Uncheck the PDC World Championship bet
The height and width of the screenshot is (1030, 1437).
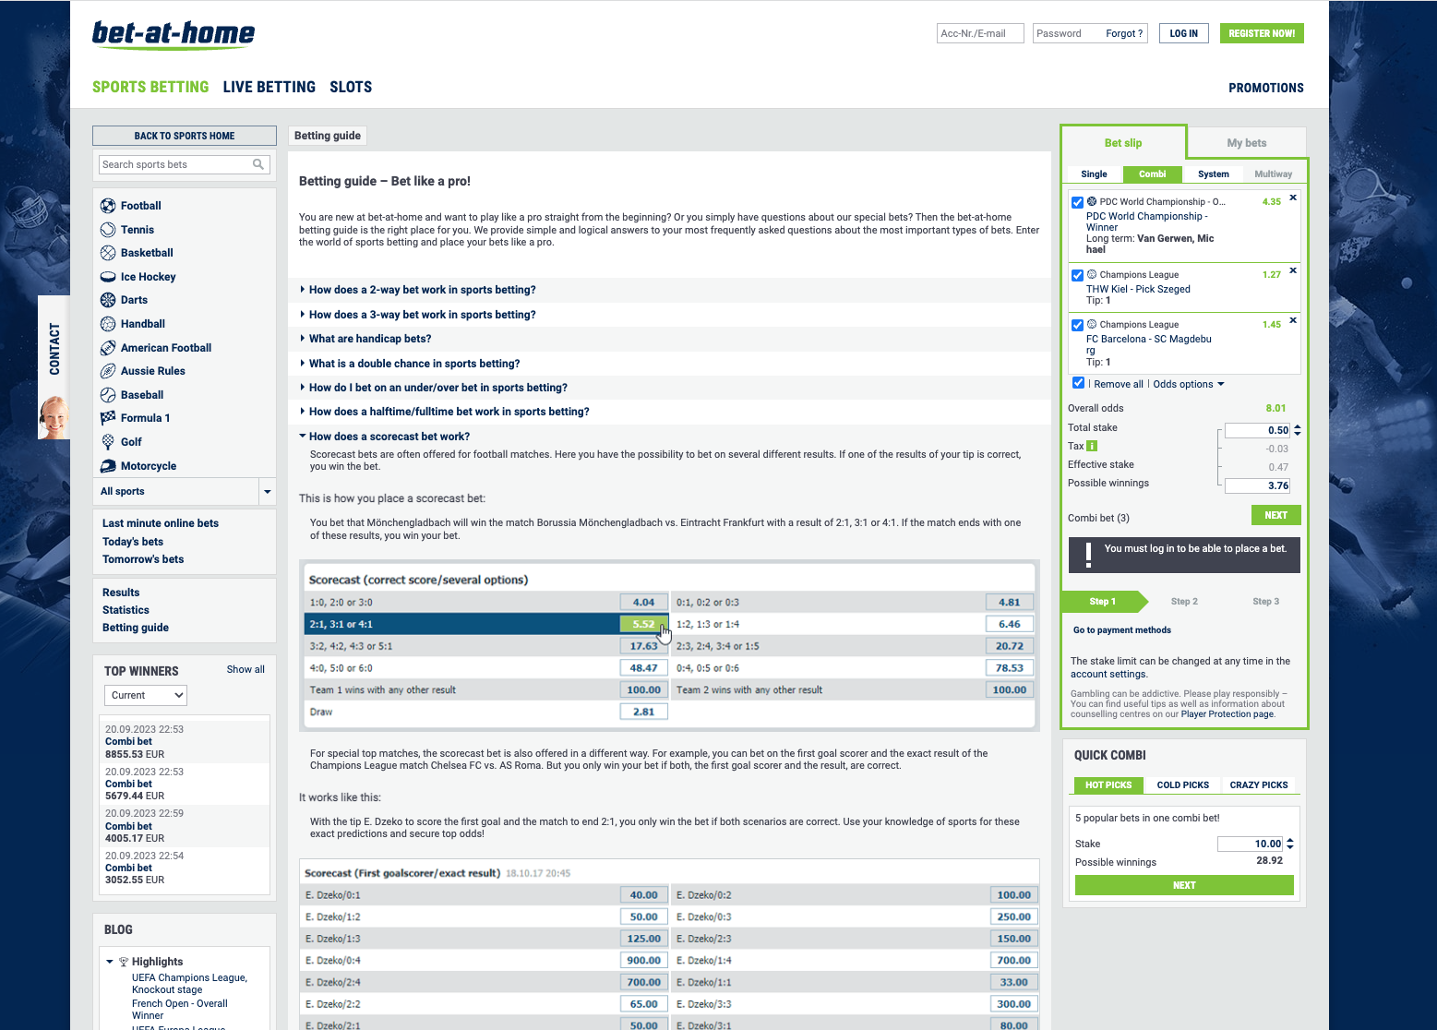pos(1077,202)
